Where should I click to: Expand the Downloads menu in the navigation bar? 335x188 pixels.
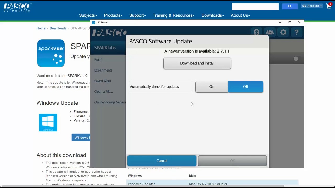pyautogui.click(x=213, y=15)
